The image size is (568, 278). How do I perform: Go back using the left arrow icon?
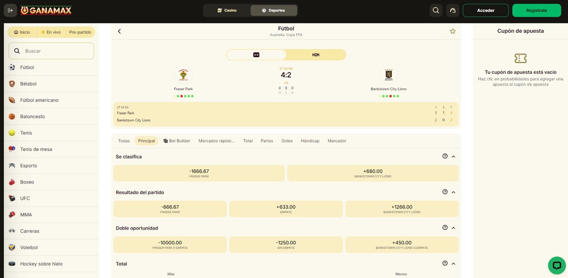pyautogui.click(x=119, y=31)
